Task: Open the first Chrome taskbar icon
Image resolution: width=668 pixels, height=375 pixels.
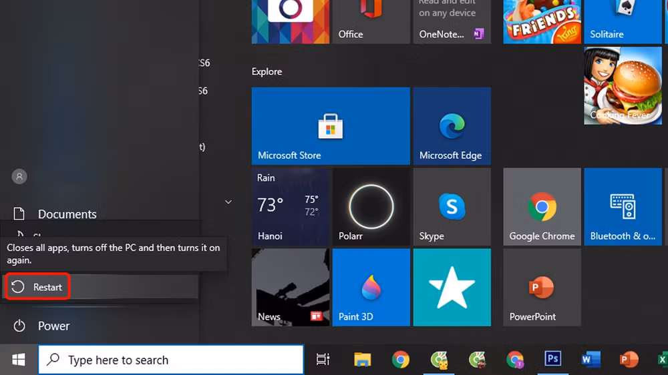Action: coord(400,360)
